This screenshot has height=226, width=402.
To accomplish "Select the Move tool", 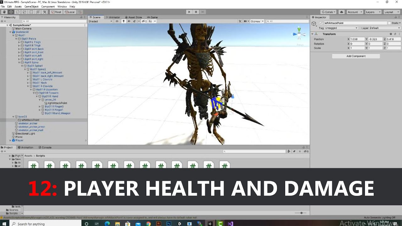I will [x=11, y=12].
